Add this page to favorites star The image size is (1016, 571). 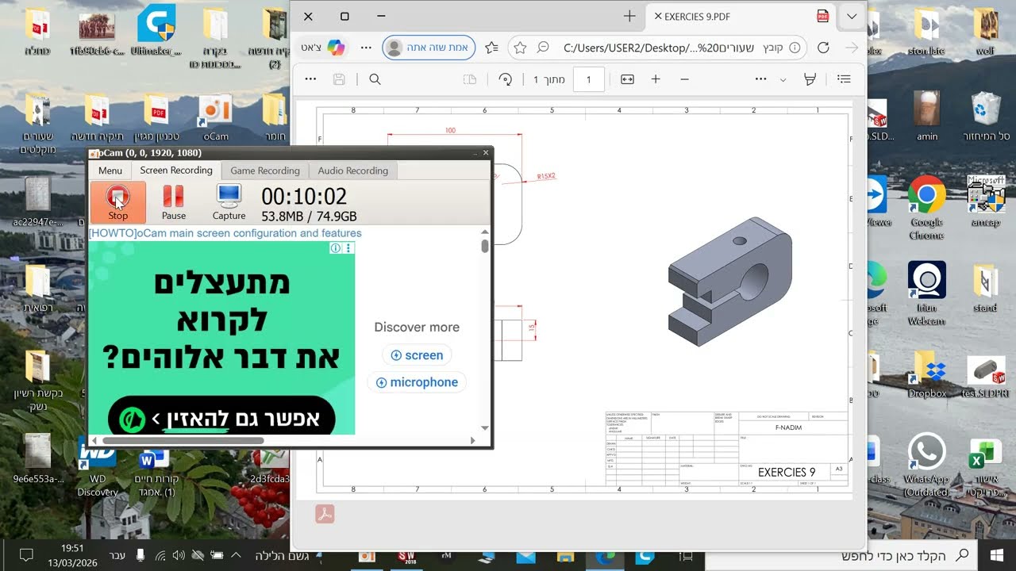pos(520,48)
